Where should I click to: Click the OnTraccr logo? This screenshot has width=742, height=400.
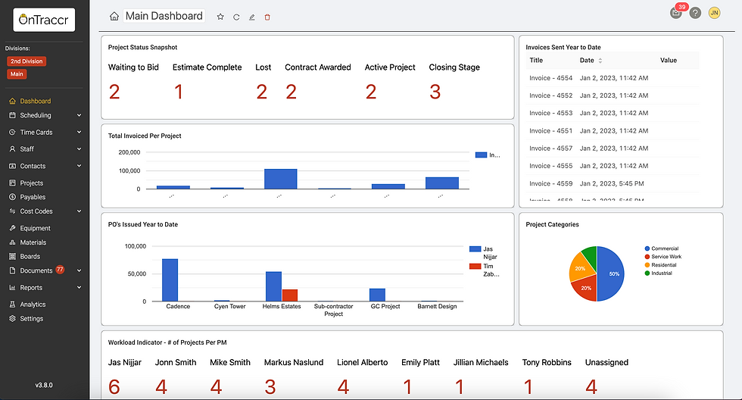(44, 20)
